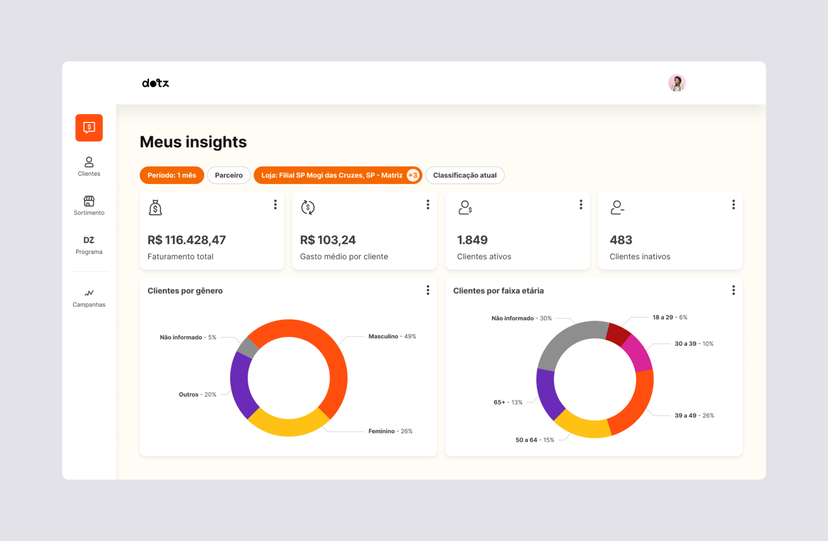This screenshot has width=828, height=541.
Task: Click the Outros - 20% label
Action: point(197,394)
